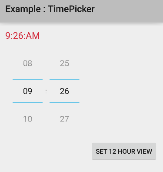Click the AM part of the red time text

[x=33, y=36]
